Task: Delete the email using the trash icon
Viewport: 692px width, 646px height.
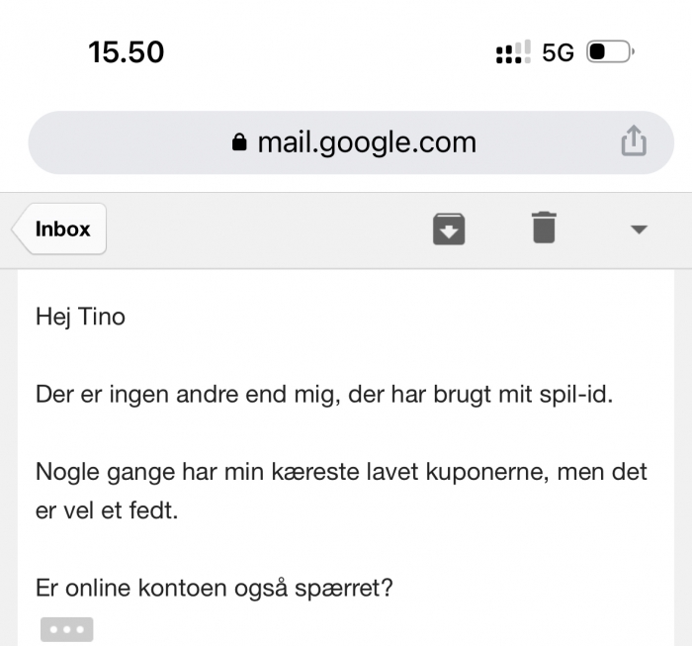Action: [544, 228]
